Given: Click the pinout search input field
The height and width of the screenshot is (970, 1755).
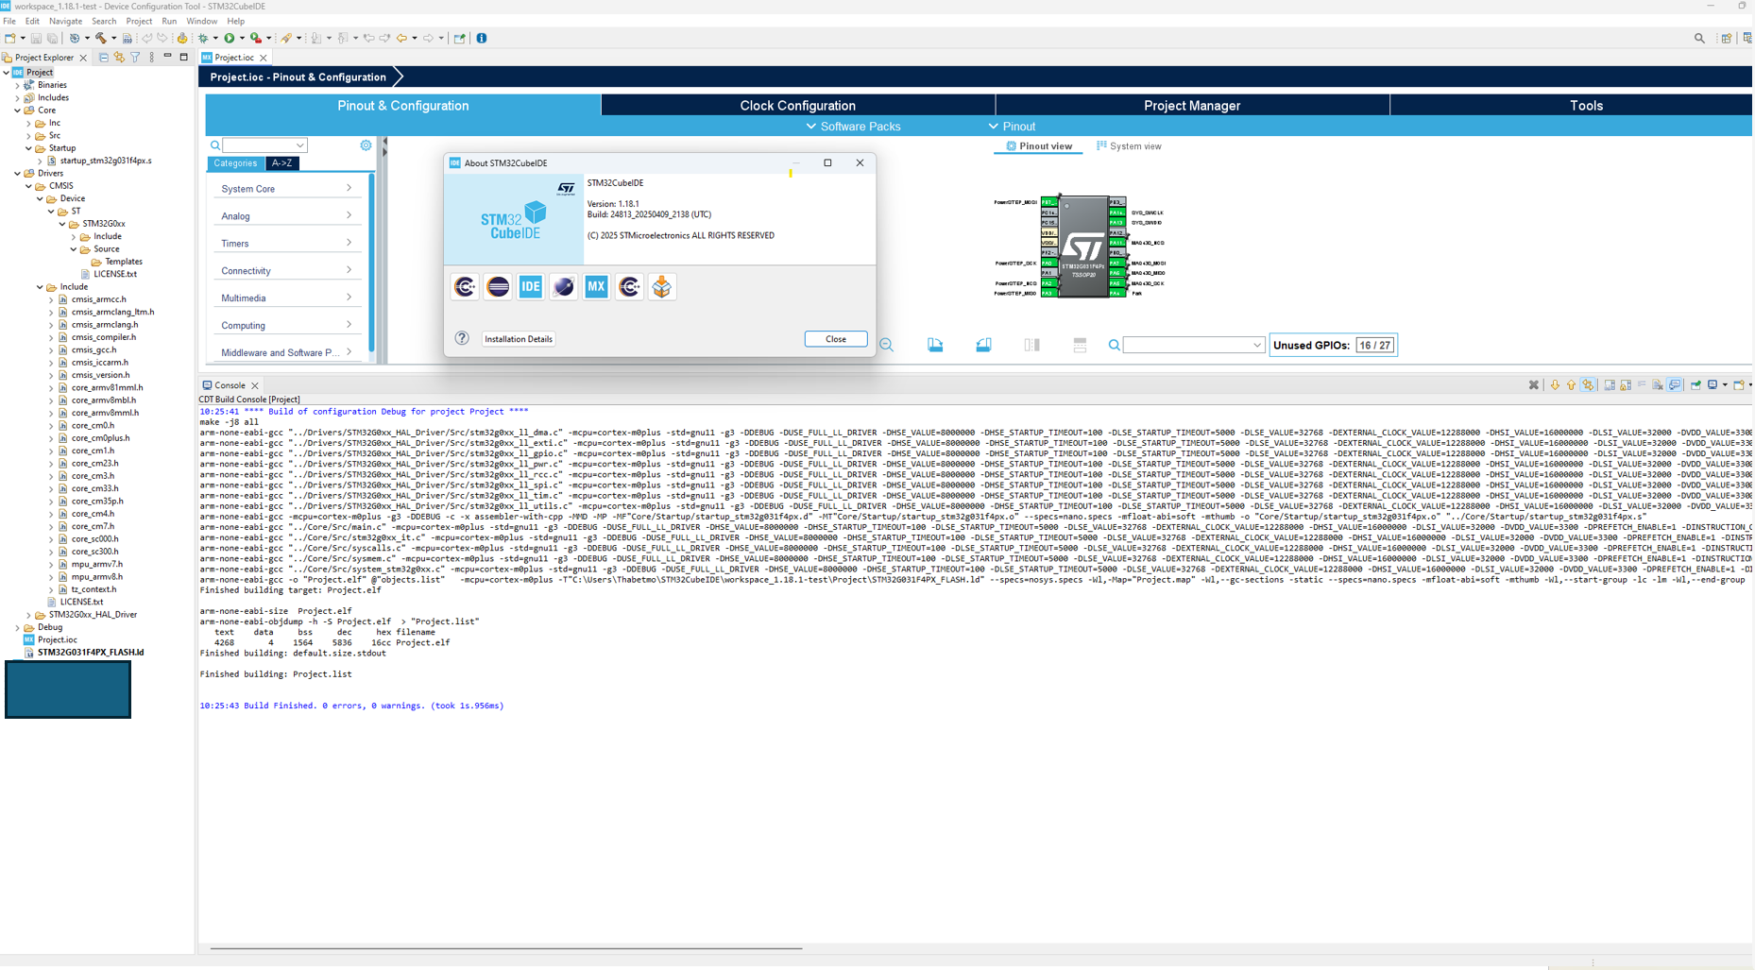Looking at the screenshot, I should 1190,344.
